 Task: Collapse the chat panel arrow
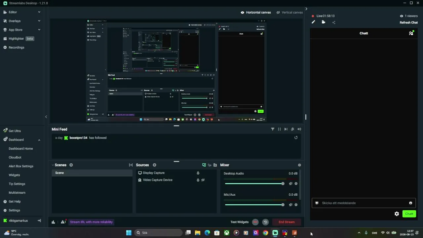coord(306,9)
